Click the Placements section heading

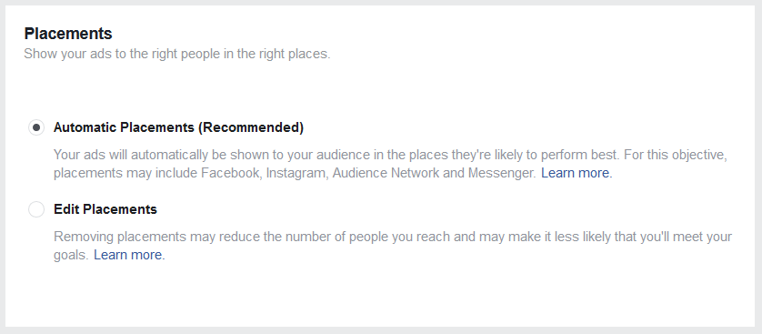tap(68, 34)
